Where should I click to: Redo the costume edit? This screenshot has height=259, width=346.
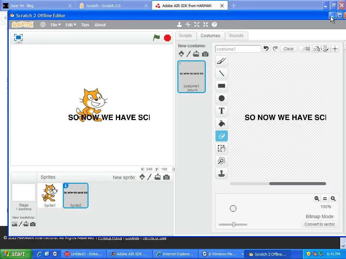pyautogui.click(x=275, y=49)
